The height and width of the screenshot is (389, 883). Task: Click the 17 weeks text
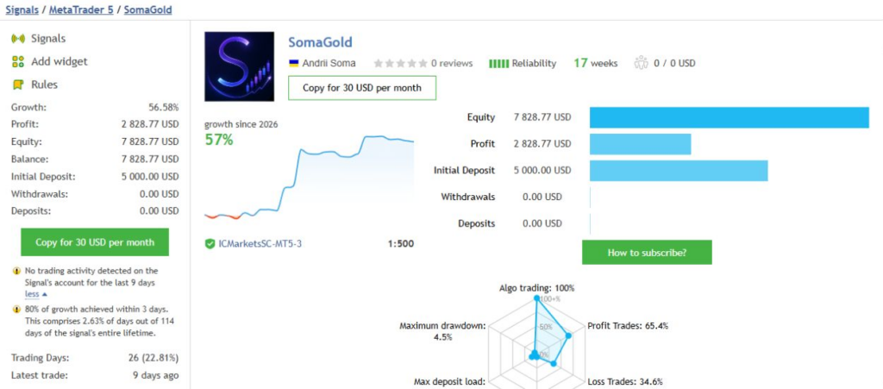point(595,63)
